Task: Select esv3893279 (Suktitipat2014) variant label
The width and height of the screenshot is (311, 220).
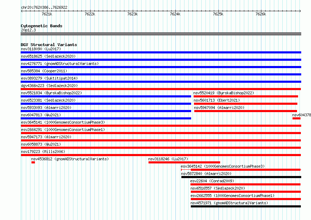Action: (49, 78)
